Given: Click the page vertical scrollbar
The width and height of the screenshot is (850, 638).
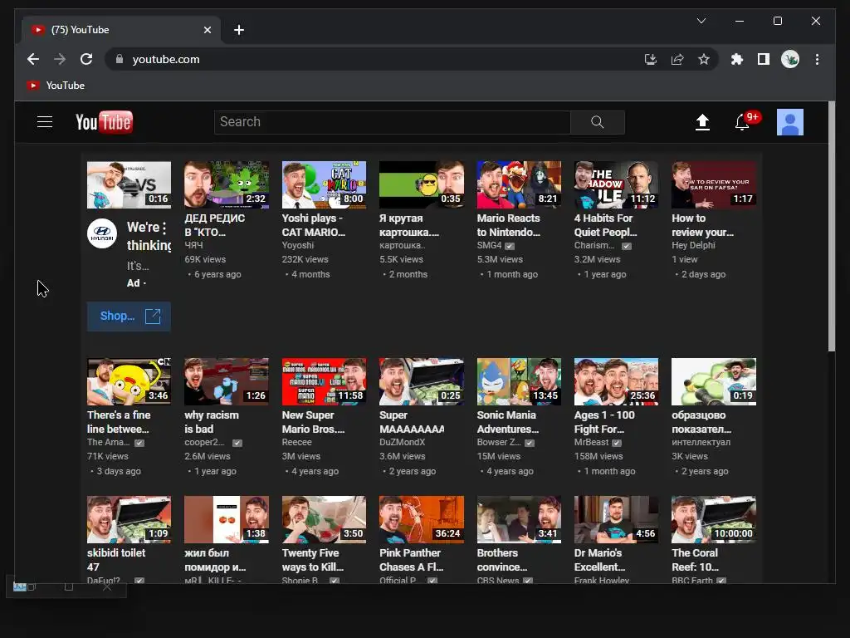Looking at the screenshot, I should [832, 227].
